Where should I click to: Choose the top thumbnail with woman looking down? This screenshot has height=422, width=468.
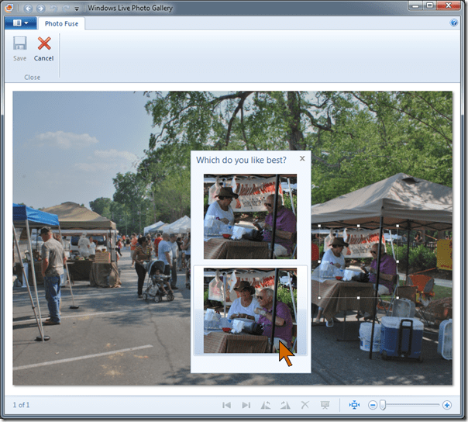tap(250, 216)
